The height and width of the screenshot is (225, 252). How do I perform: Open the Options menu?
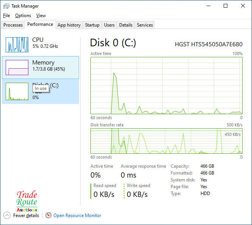click(23, 16)
